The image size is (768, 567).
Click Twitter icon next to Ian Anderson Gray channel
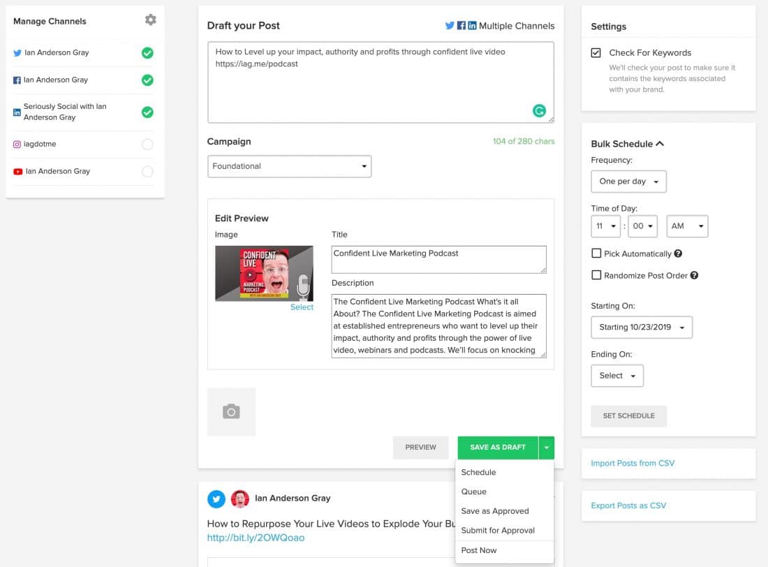(17, 53)
